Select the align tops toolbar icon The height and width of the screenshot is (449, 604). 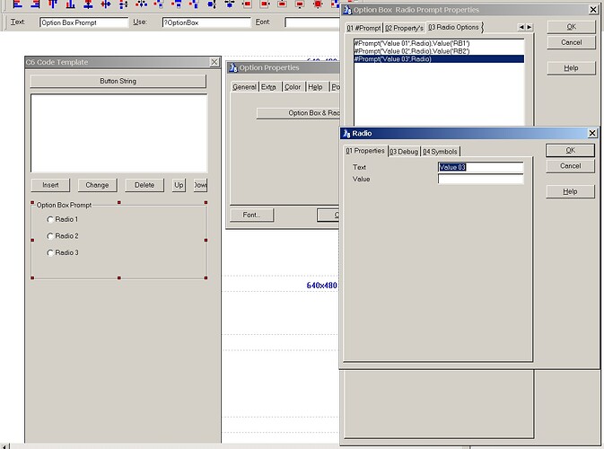click(x=53, y=4)
